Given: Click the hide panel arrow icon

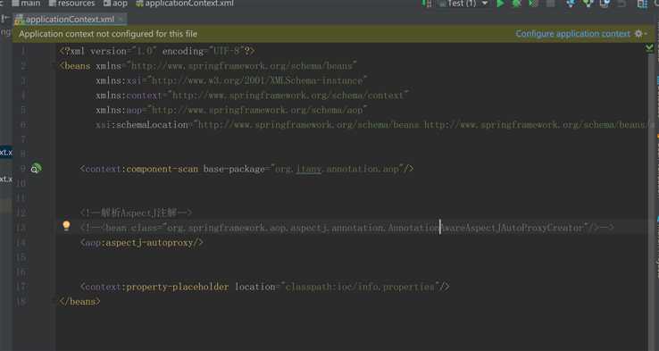Looking at the screenshot, I should coord(5,19).
